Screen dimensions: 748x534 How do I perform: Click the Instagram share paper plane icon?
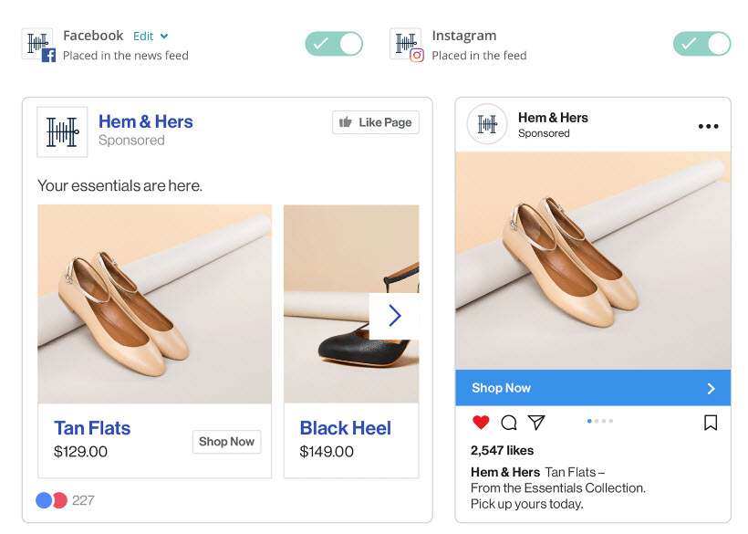(536, 423)
